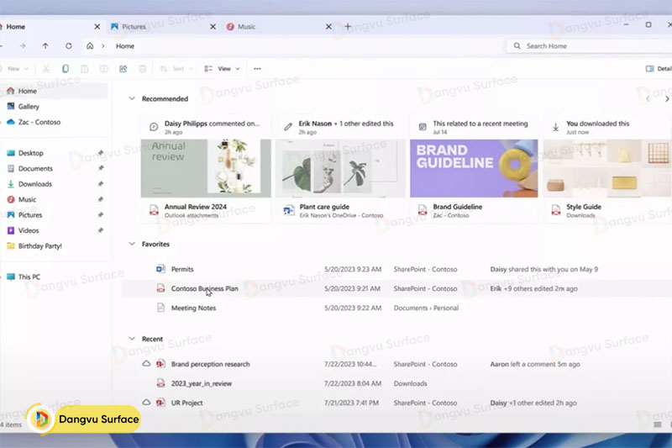
Task: Click the home icon in address bar
Action: pyautogui.click(x=90, y=46)
